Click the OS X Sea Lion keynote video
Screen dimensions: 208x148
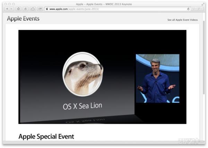tap(102, 77)
